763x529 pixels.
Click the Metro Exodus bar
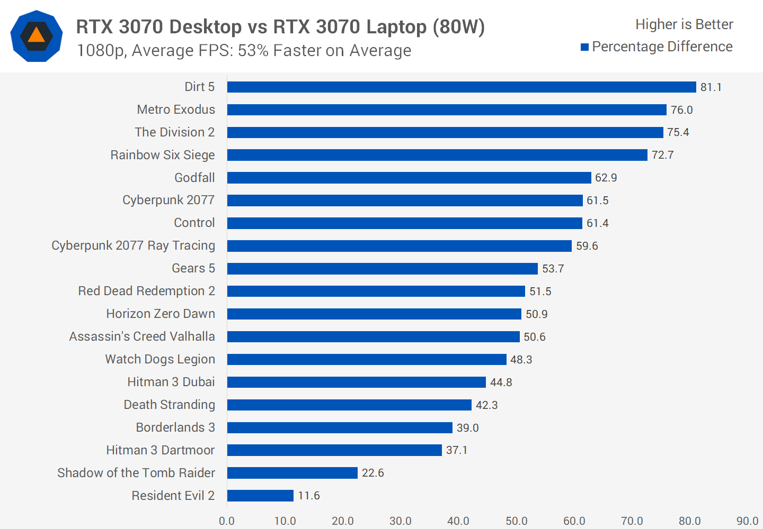tap(447, 110)
